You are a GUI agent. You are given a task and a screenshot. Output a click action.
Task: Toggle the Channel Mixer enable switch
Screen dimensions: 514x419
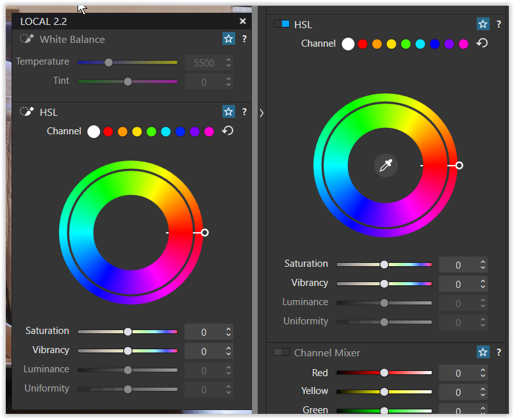pos(281,352)
